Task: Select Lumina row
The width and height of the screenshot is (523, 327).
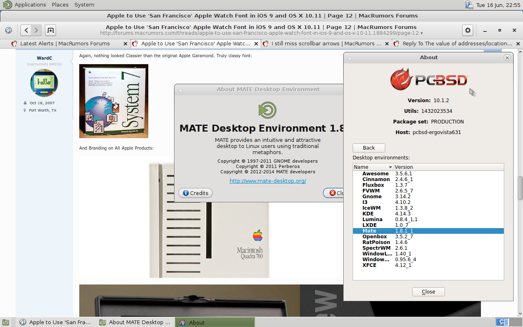Action: tap(428, 219)
